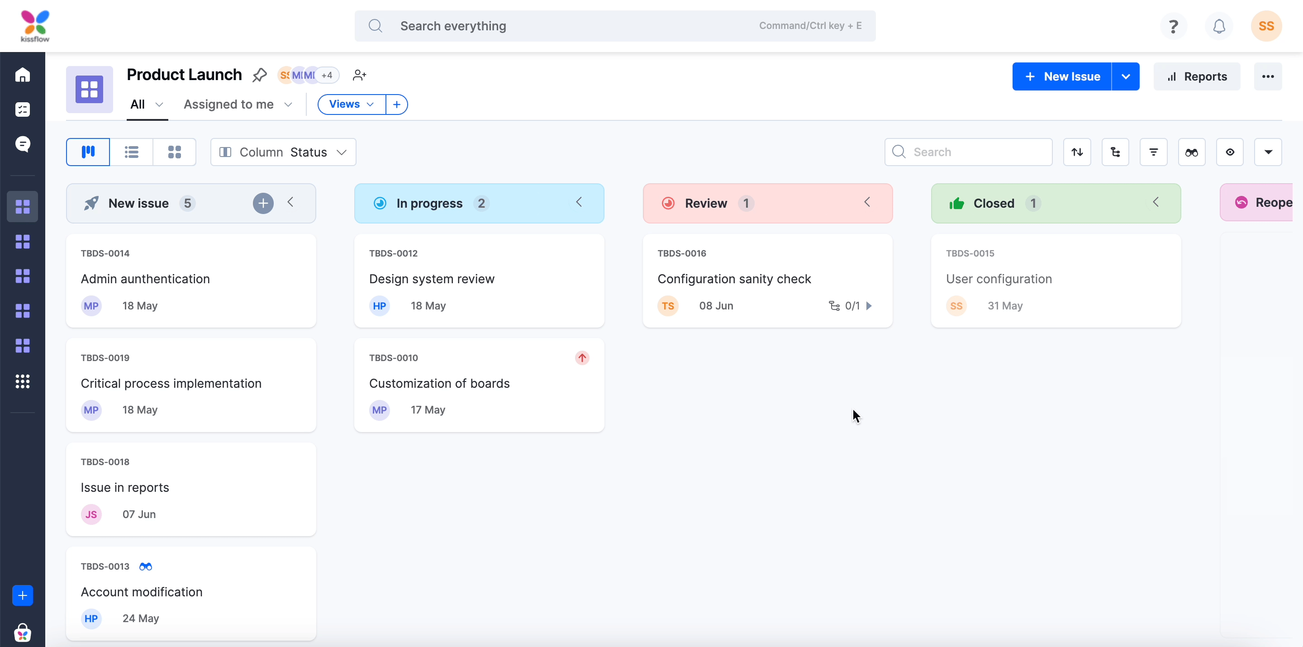The height and width of the screenshot is (647, 1303).
Task: Open the Kissflow logo home
Action: click(35, 26)
